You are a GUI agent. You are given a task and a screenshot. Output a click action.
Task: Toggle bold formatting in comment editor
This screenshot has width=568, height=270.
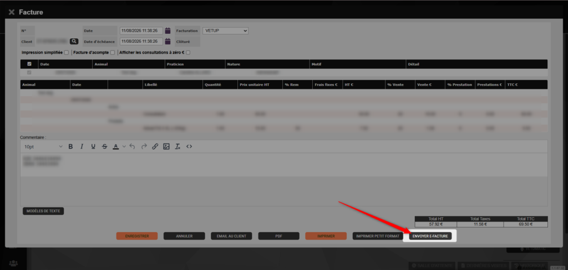coord(70,147)
